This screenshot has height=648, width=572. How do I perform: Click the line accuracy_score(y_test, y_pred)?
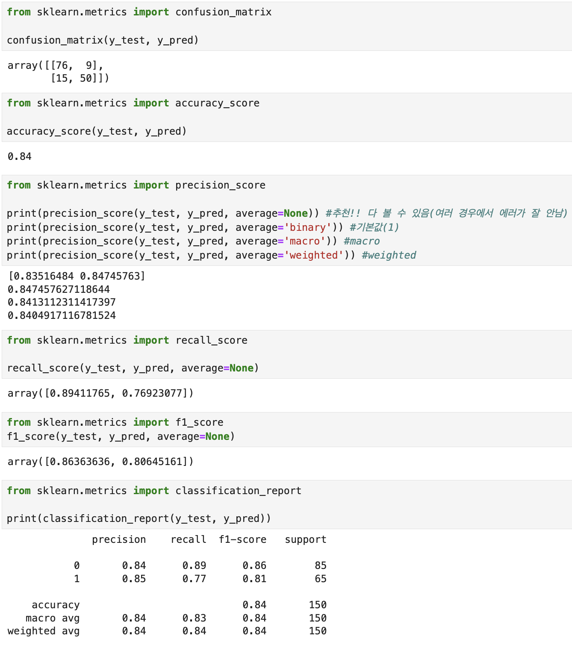coord(97,131)
